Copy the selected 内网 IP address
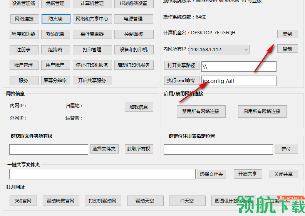Image resolution: width=305 pixels, height=216 pixels. pos(288,49)
